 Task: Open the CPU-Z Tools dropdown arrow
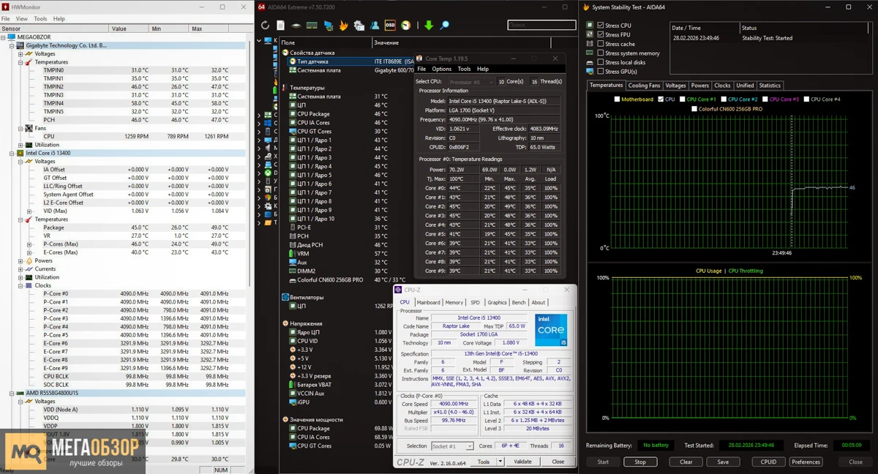click(500, 462)
